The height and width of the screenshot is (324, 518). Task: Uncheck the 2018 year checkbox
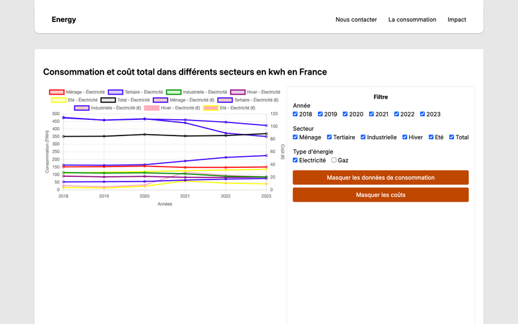click(x=296, y=114)
